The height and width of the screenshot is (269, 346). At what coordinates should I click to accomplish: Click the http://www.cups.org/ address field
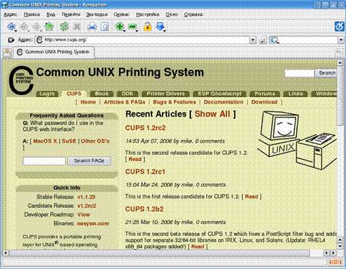click(x=142, y=40)
